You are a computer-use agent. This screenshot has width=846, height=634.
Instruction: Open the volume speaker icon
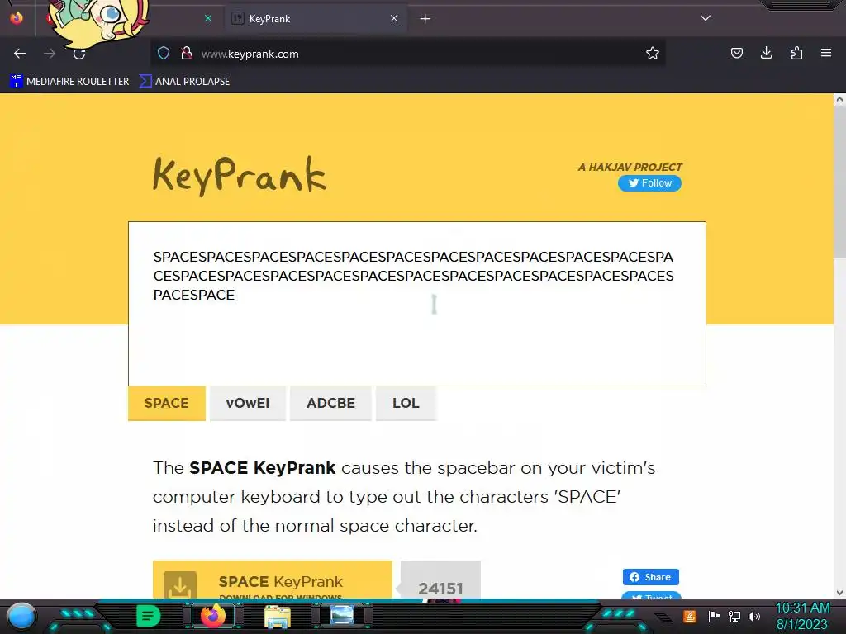(x=754, y=616)
